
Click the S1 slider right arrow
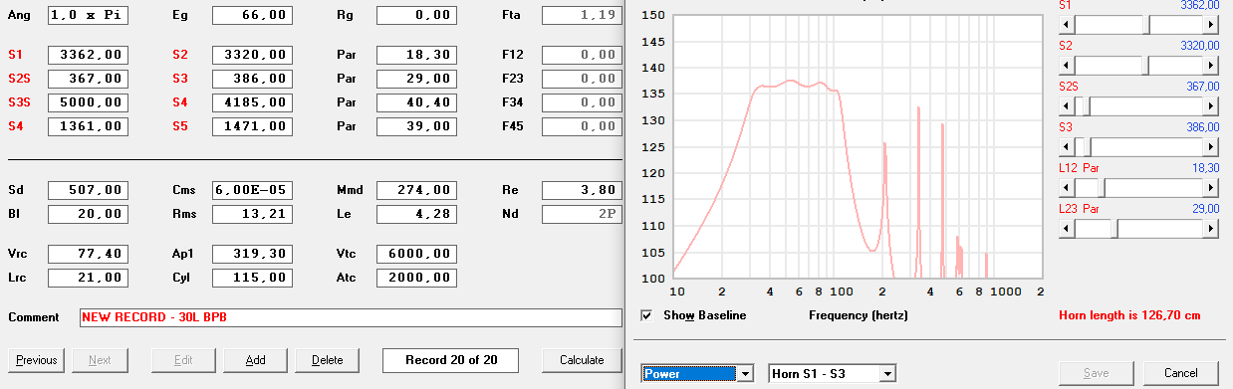(1211, 24)
